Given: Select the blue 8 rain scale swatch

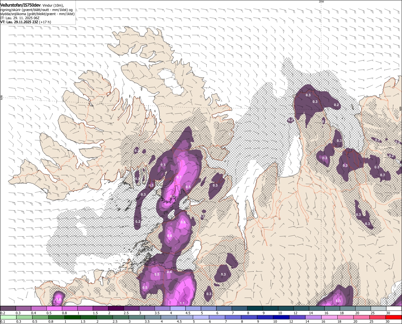Looking at the screenshot, I should 249,317.
